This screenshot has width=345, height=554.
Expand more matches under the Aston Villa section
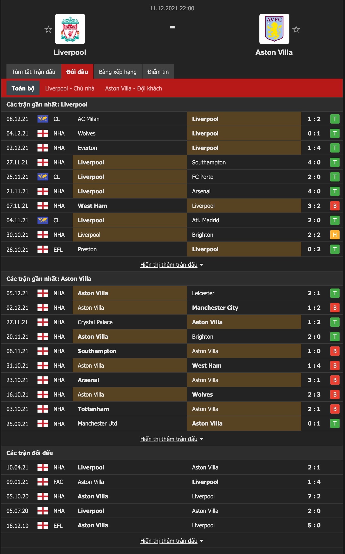[x=172, y=439]
